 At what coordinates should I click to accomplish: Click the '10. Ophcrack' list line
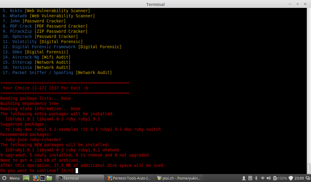[x=40, y=36]
